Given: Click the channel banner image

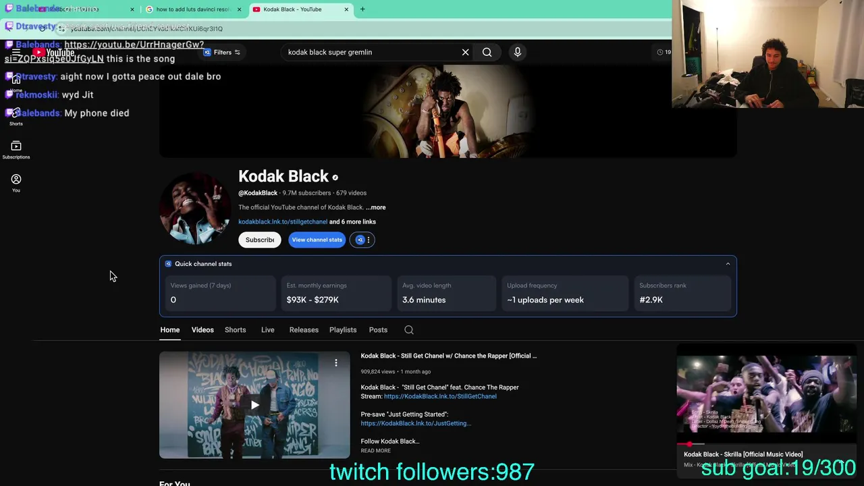Looking at the screenshot, I should (448, 111).
